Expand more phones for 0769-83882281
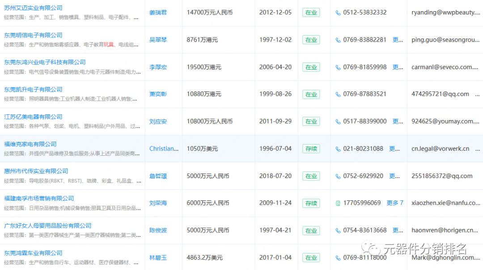 [398, 40]
